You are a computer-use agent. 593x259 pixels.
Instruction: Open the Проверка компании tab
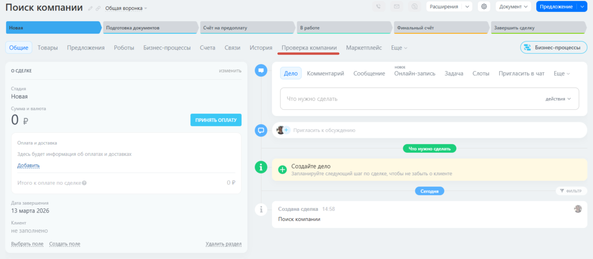(x=309, y=48)
